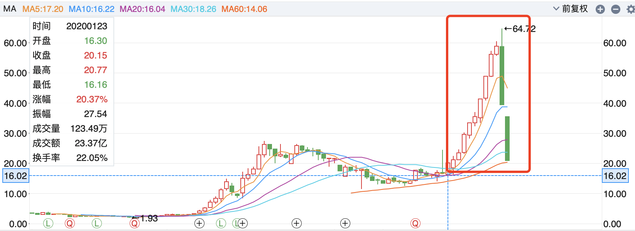Click the 收盘 value 20.15
Viewport: 635px width, 231px height.
96,55
